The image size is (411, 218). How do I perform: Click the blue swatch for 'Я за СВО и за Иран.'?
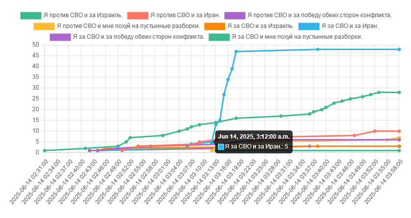[x=309, y=26]
